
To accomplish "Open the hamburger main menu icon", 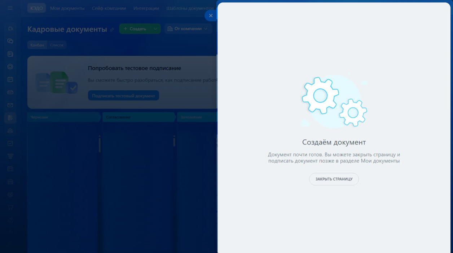I will coord(10,8).
